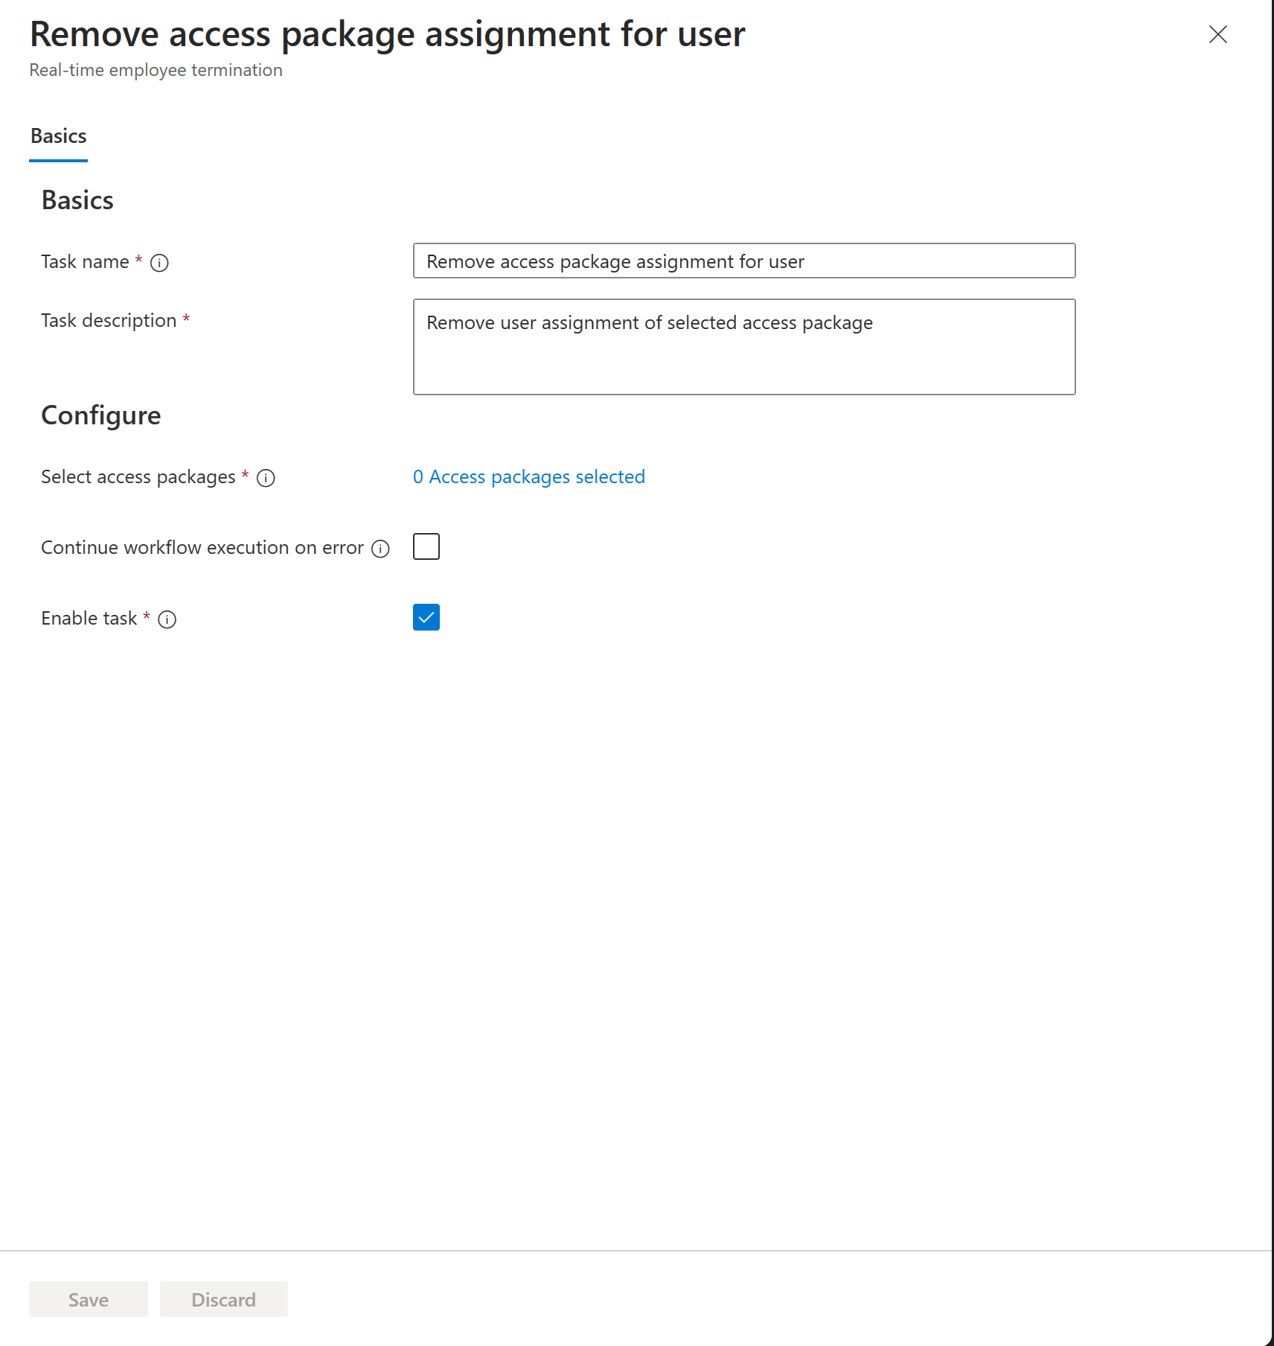Edit the Remove access package task name text
Screen dimensions: 1274x1346
click(x=743, y=261)
